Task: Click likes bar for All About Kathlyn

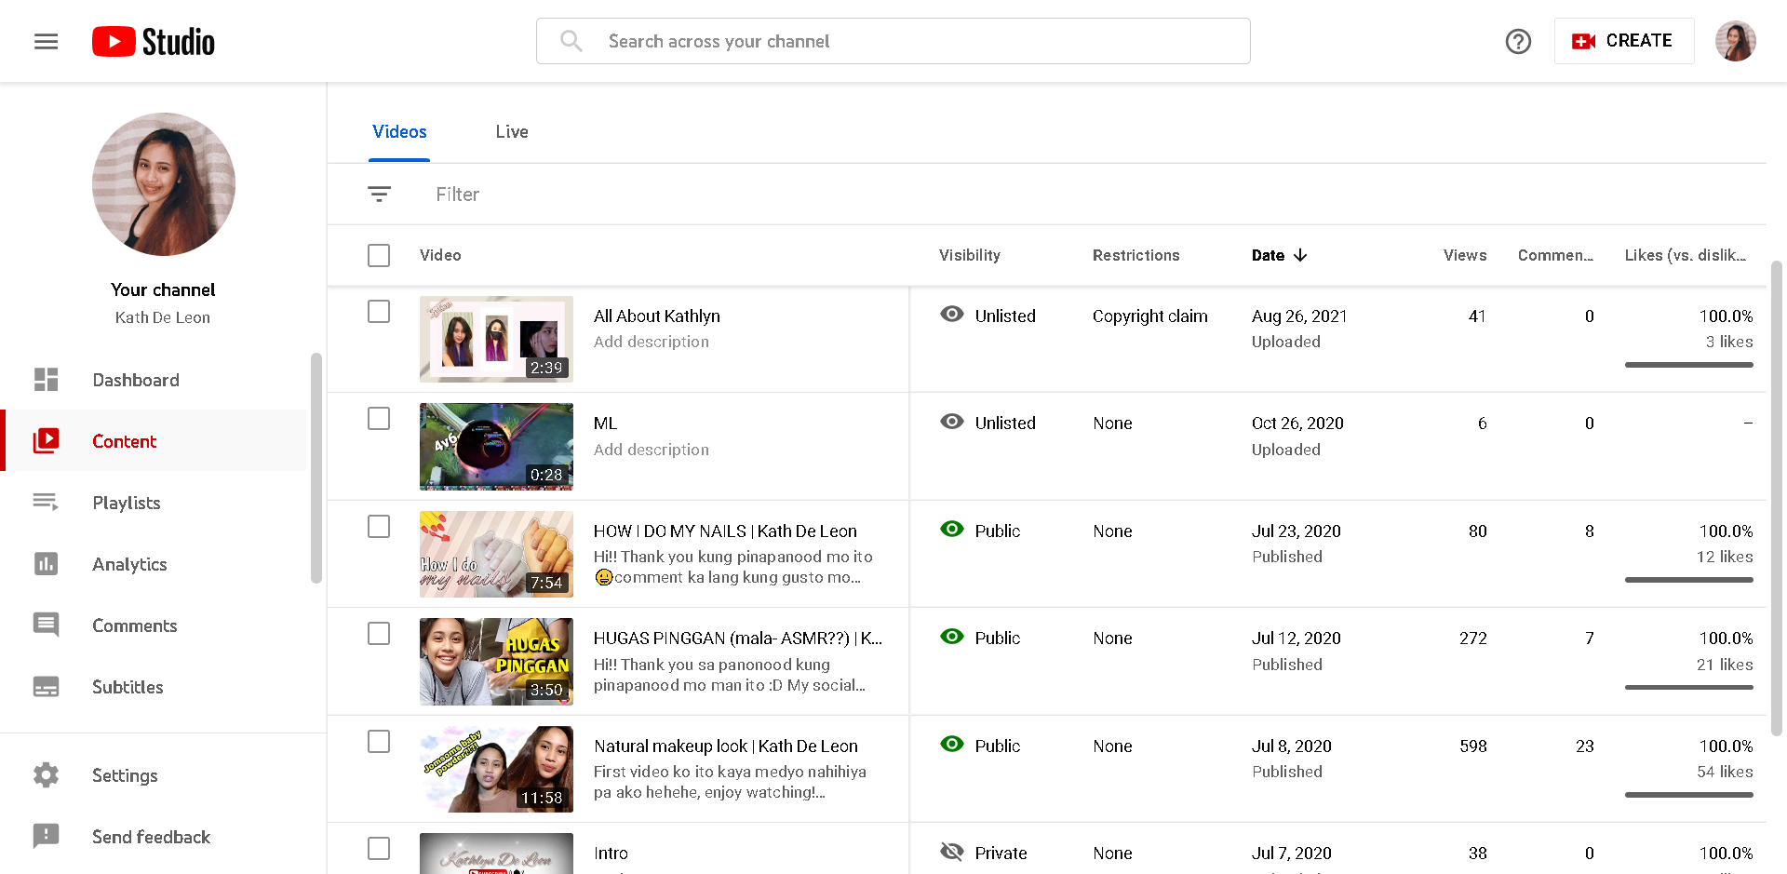Action: coord(1689,365)
